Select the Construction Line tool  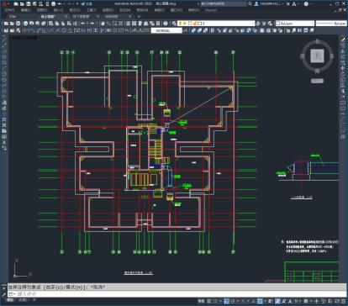4,45
